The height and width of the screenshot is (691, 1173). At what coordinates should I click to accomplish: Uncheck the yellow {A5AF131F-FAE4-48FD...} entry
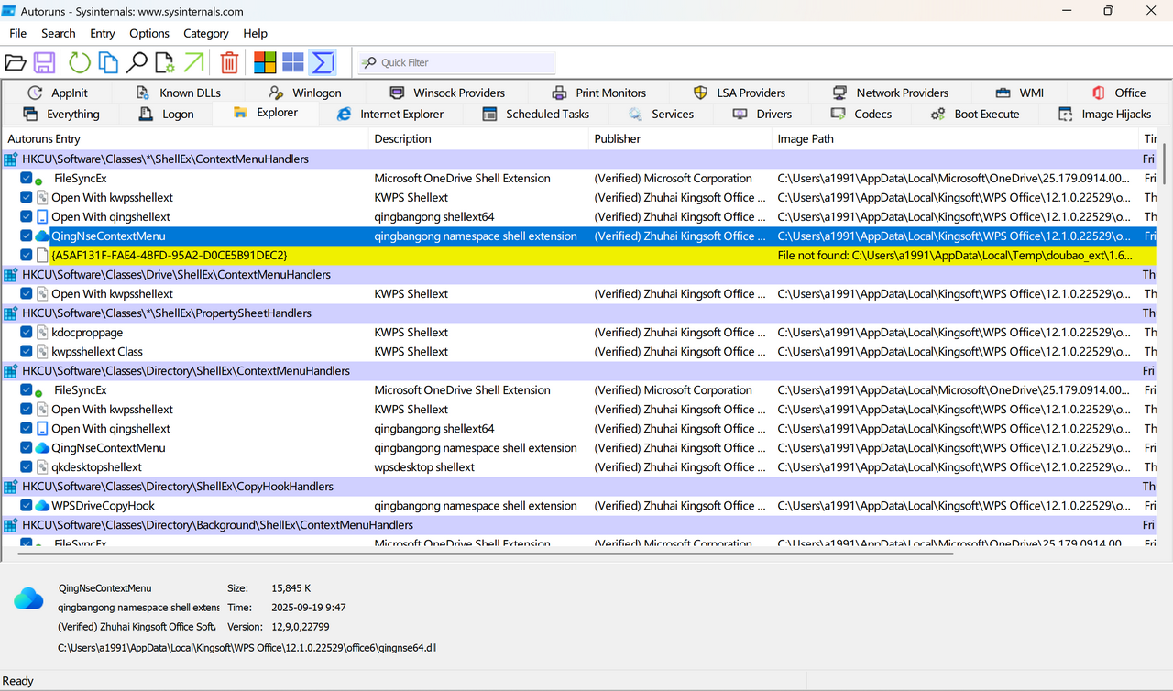(x=27, y=256)
